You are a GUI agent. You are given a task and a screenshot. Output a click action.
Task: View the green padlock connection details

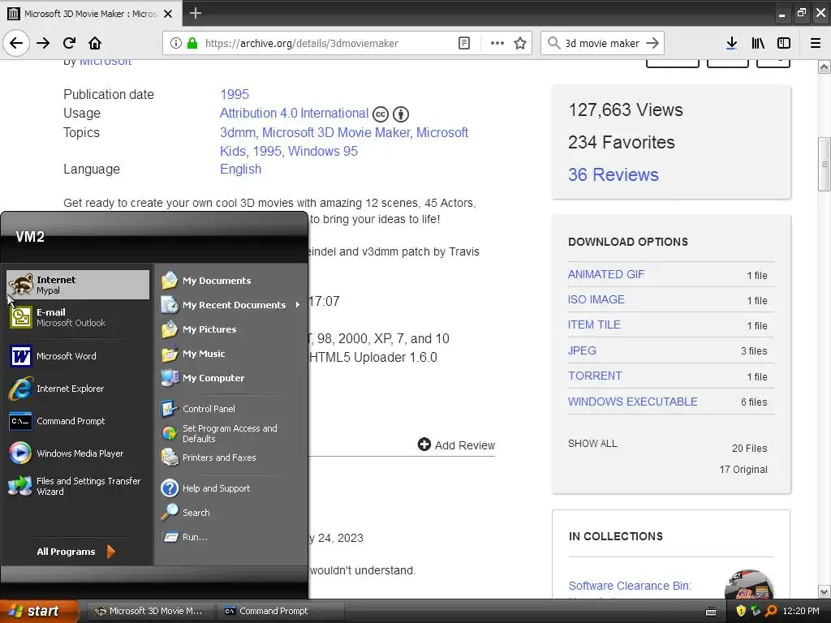coord(192,43)
